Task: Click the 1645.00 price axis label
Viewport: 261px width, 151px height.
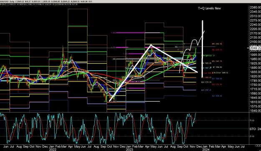Action: [255, 97]
